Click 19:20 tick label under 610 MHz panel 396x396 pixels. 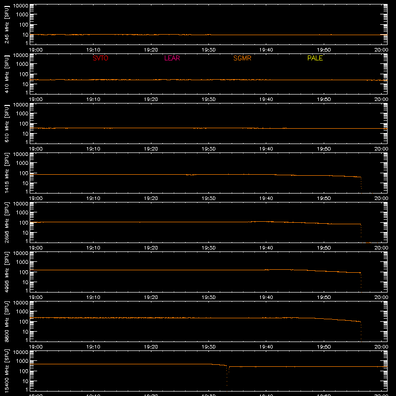pos(151,149)
